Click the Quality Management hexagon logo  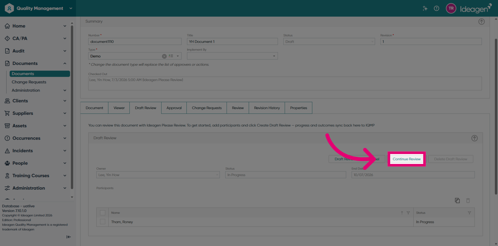tap(9, 8)
